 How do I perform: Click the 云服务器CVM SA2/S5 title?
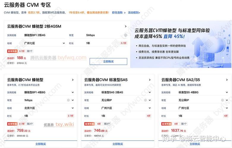pyautogui.click(x=181, y=80)
